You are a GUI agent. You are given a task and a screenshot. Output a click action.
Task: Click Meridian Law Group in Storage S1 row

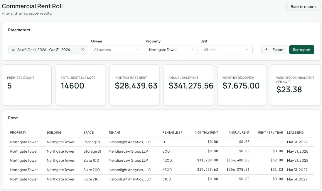(128, 151)
